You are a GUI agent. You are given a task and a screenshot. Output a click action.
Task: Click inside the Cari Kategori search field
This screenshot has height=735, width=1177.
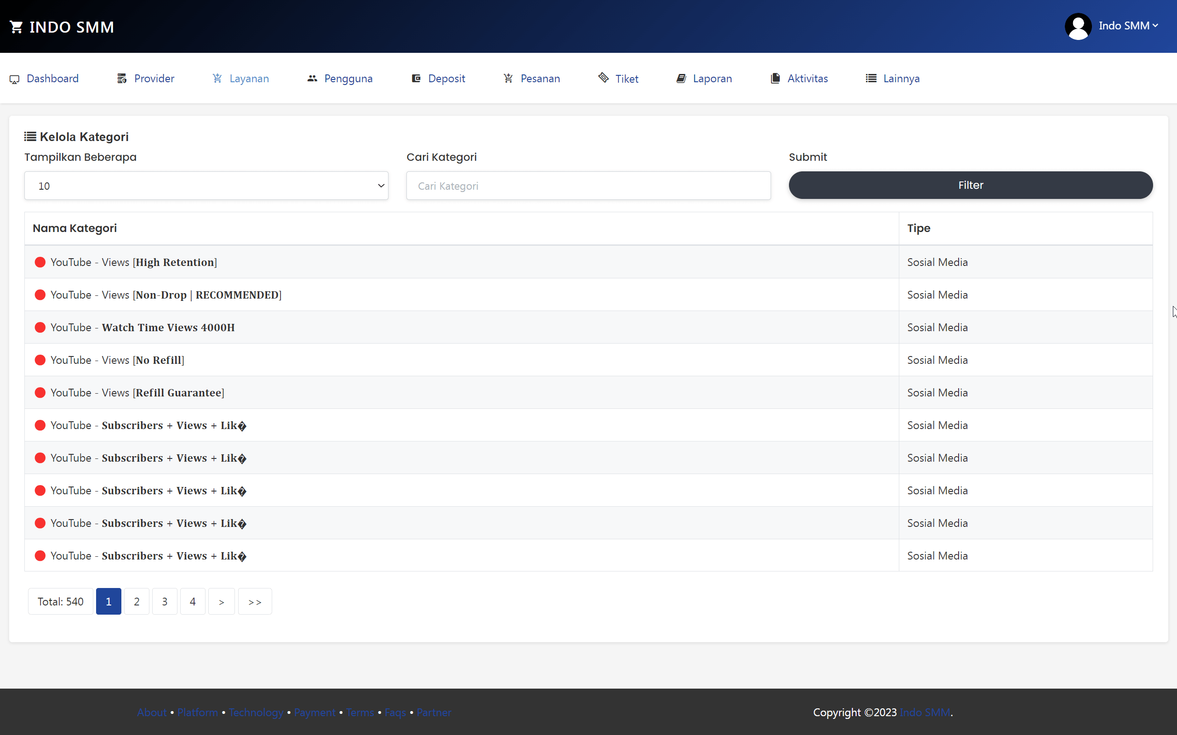tap(588, 185)
